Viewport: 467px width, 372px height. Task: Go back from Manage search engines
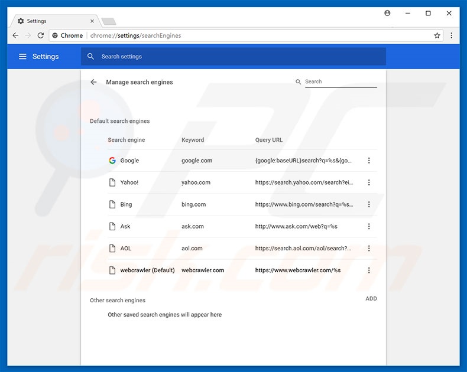tap(93, 82)
